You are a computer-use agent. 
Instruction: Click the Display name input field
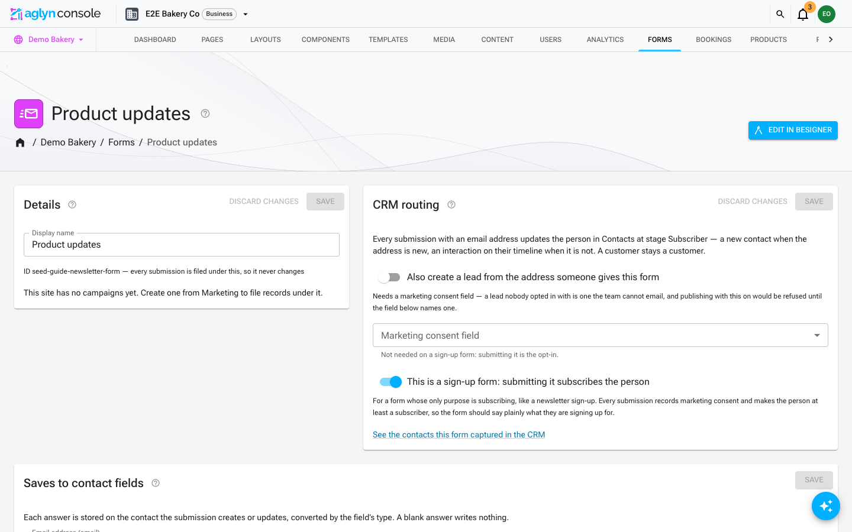pos(182,245)
